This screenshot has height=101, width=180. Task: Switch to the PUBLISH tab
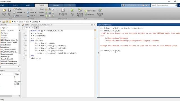coord(56,5)
